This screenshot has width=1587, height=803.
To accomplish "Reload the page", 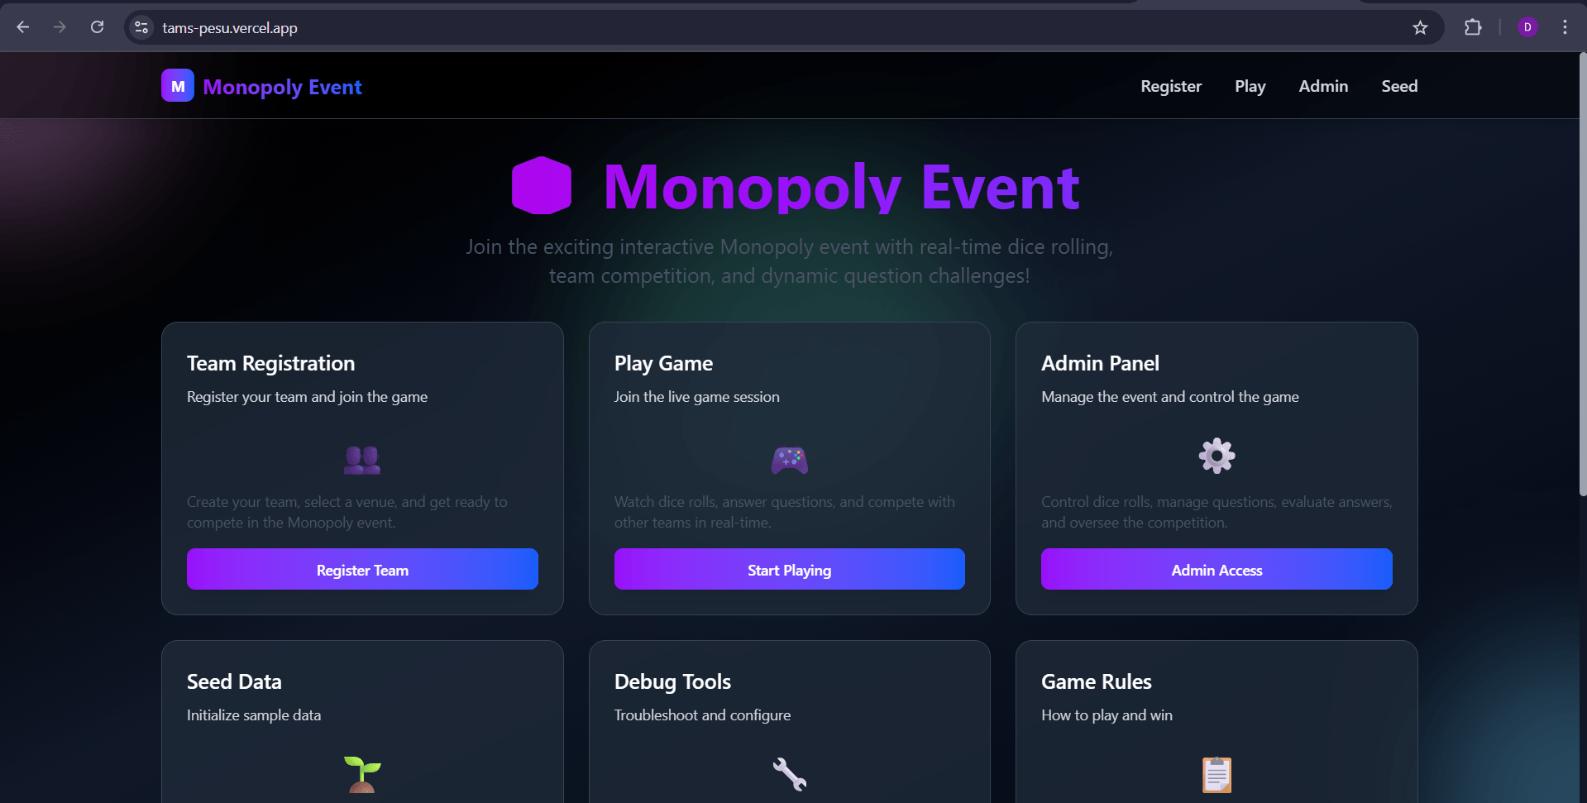I will point(97,27).
